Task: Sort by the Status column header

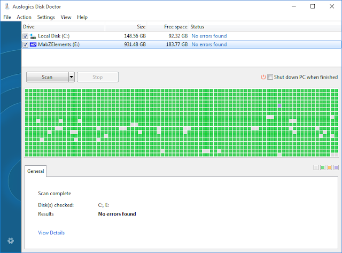Action: click(x=265, y=27)
